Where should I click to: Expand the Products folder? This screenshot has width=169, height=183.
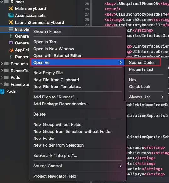[2, 64]
